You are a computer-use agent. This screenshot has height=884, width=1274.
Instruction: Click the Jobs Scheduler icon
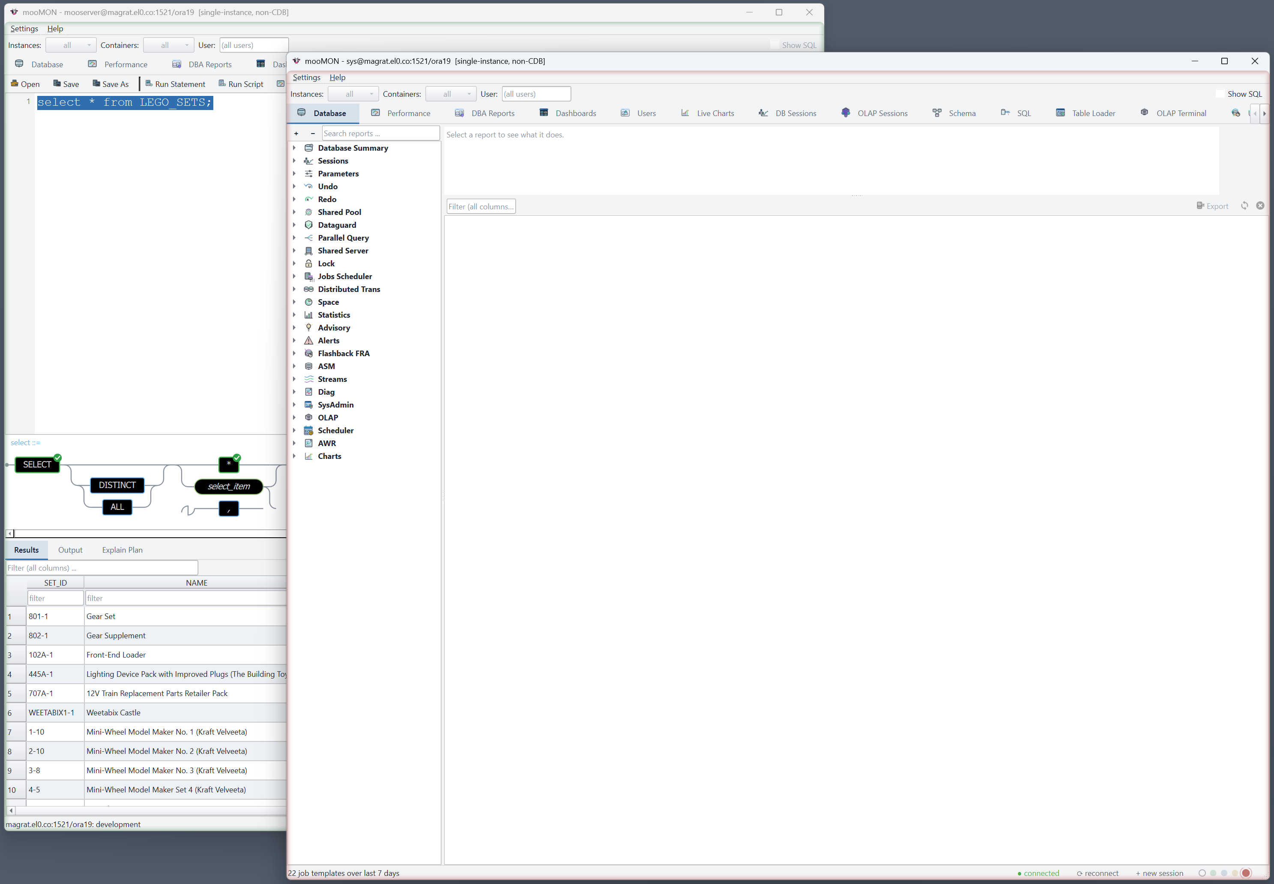click(x=309, y=277)
